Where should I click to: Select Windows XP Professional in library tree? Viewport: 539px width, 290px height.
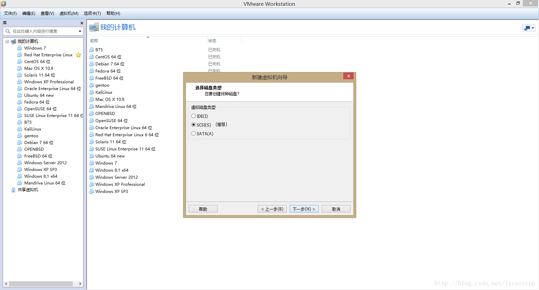pyautogui.click(x=49, y=82)
